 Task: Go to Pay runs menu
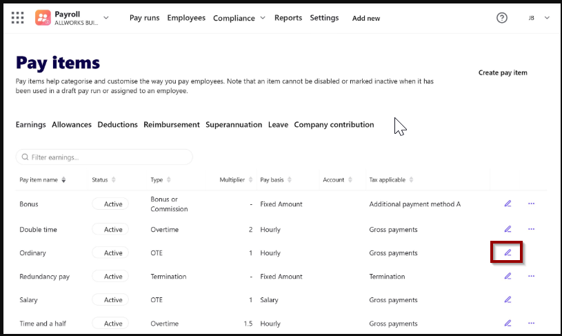click(144, 18)
